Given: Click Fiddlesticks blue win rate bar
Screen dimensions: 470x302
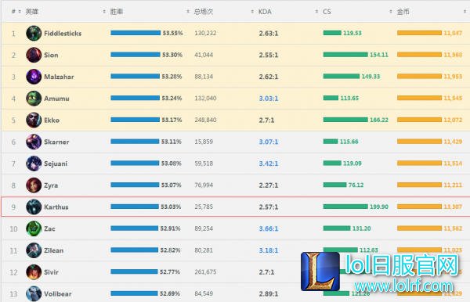Looking at the screenshot, I should (x=136, y=33).
